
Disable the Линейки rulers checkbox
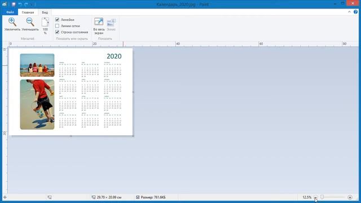(57, 20)
